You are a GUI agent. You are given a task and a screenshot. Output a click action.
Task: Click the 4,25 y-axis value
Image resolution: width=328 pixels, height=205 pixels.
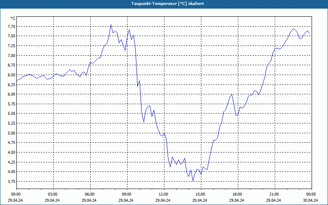(x=12, y=162)
